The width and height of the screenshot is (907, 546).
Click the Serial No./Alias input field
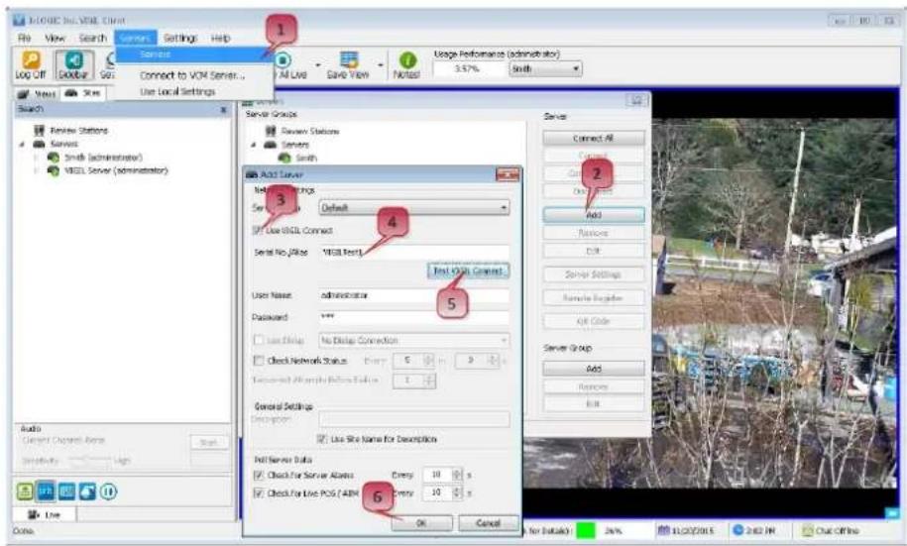pos(414,252)
